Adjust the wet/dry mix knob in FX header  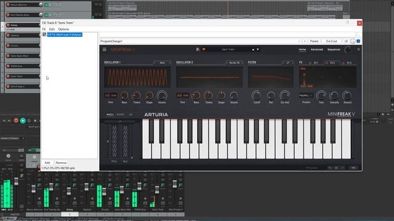(353, 41)
